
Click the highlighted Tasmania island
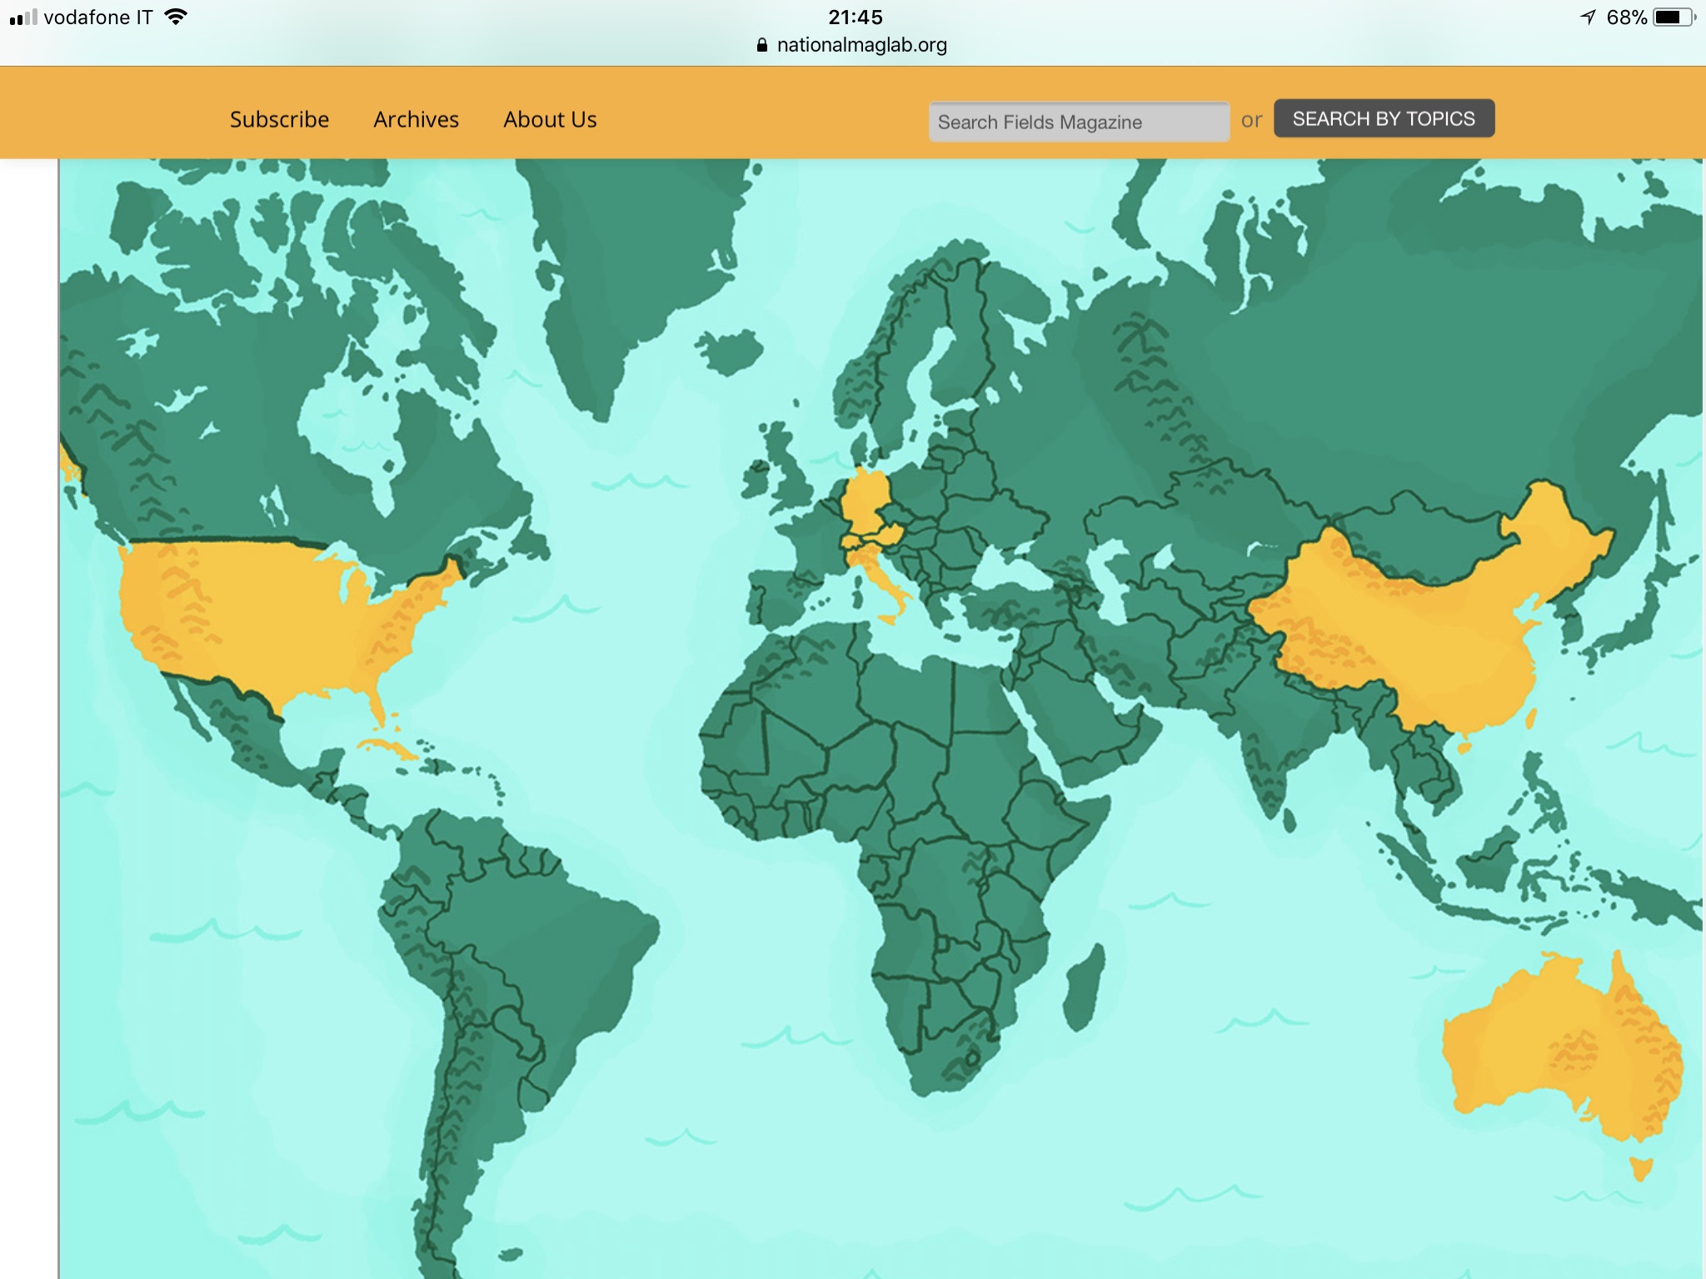(1640, 1168)
